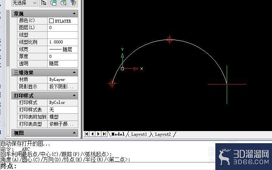Click the arc's top midpoint marker
272x170 pixels.
[170, 40]
